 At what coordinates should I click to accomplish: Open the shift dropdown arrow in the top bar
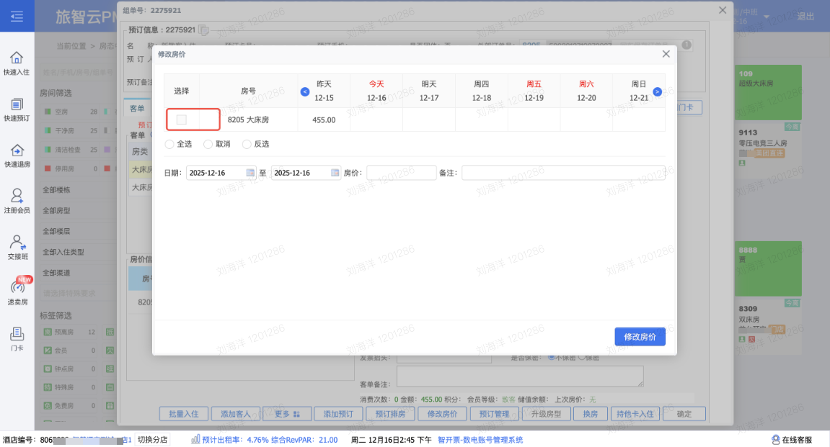point(766,17)
